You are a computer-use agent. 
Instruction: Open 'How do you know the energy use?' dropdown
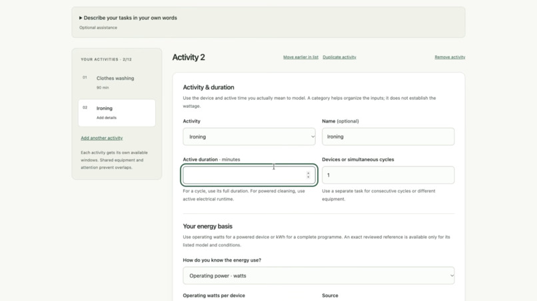[318, 276]
